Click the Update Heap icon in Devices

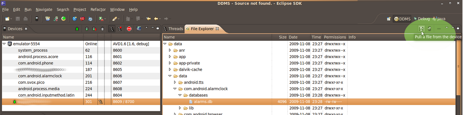(x=87, y=29)
